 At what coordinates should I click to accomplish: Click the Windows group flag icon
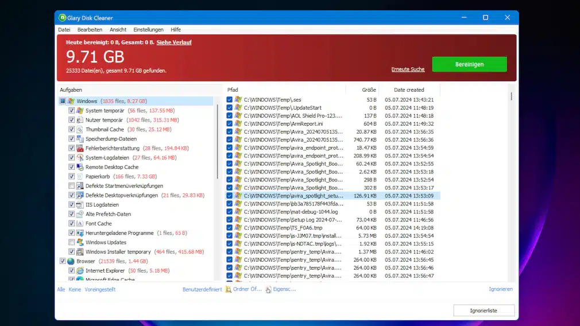click(71, 101)
